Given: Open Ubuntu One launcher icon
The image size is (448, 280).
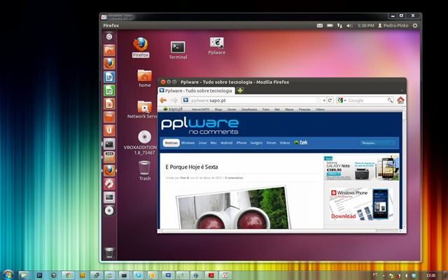Looking at the screenshot, I should [x=109, y=131].
